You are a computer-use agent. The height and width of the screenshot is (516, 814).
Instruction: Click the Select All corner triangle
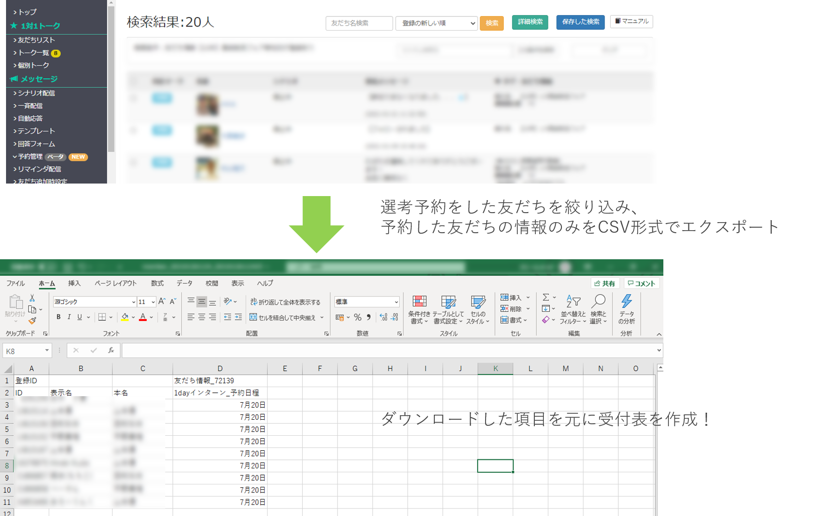8,369
